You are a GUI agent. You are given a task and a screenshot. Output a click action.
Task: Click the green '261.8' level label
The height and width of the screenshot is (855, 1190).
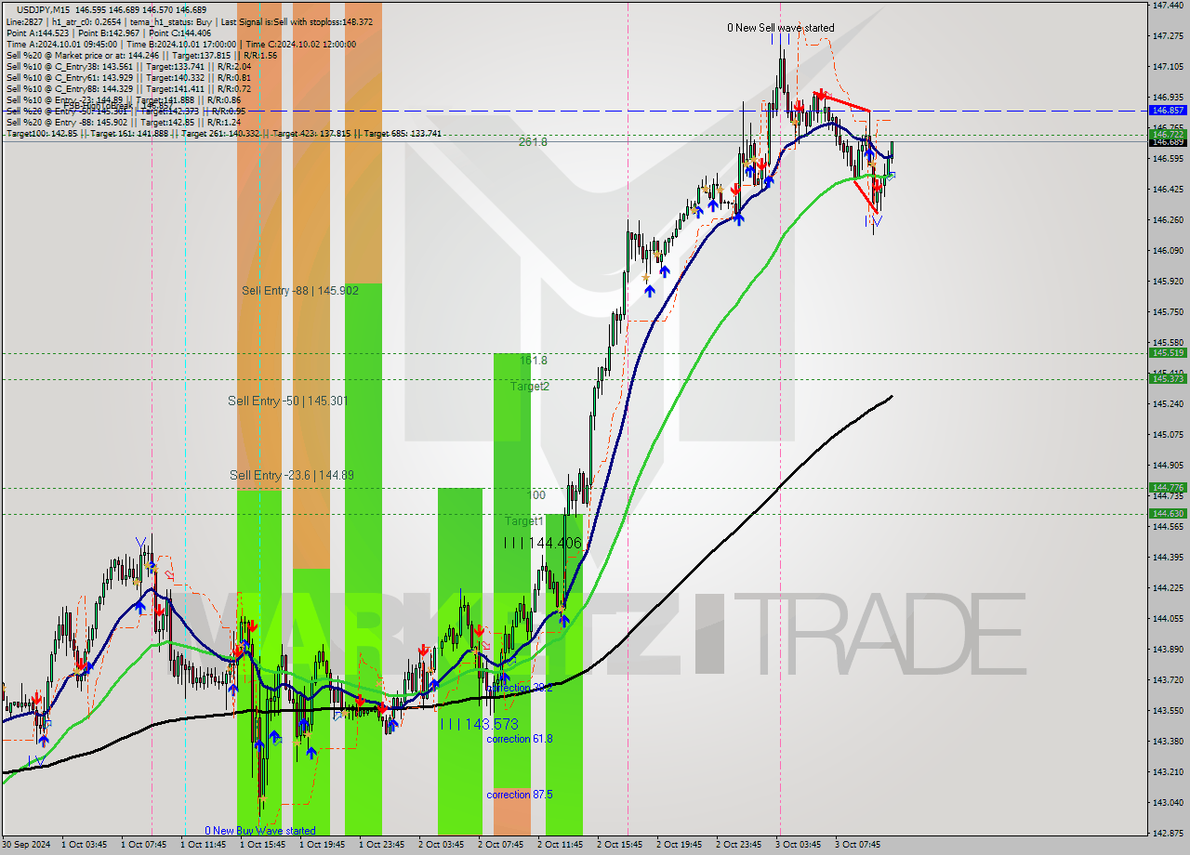tap(533, 142)
